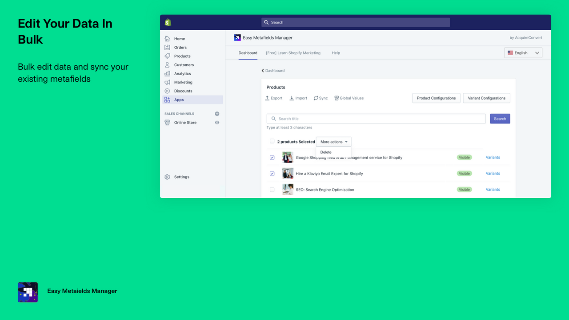The width and height of the screenshot is (569, 320).
Task: Select Delete from the actions menu
Action: tap(325, 152)
